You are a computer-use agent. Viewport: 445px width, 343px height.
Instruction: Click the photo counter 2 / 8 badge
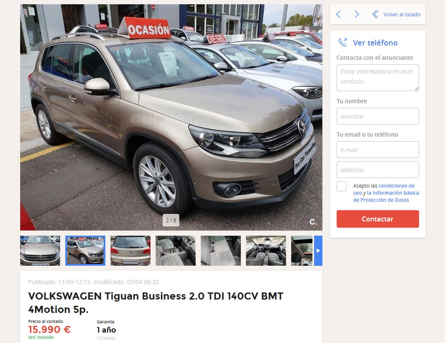click(171, 220)
